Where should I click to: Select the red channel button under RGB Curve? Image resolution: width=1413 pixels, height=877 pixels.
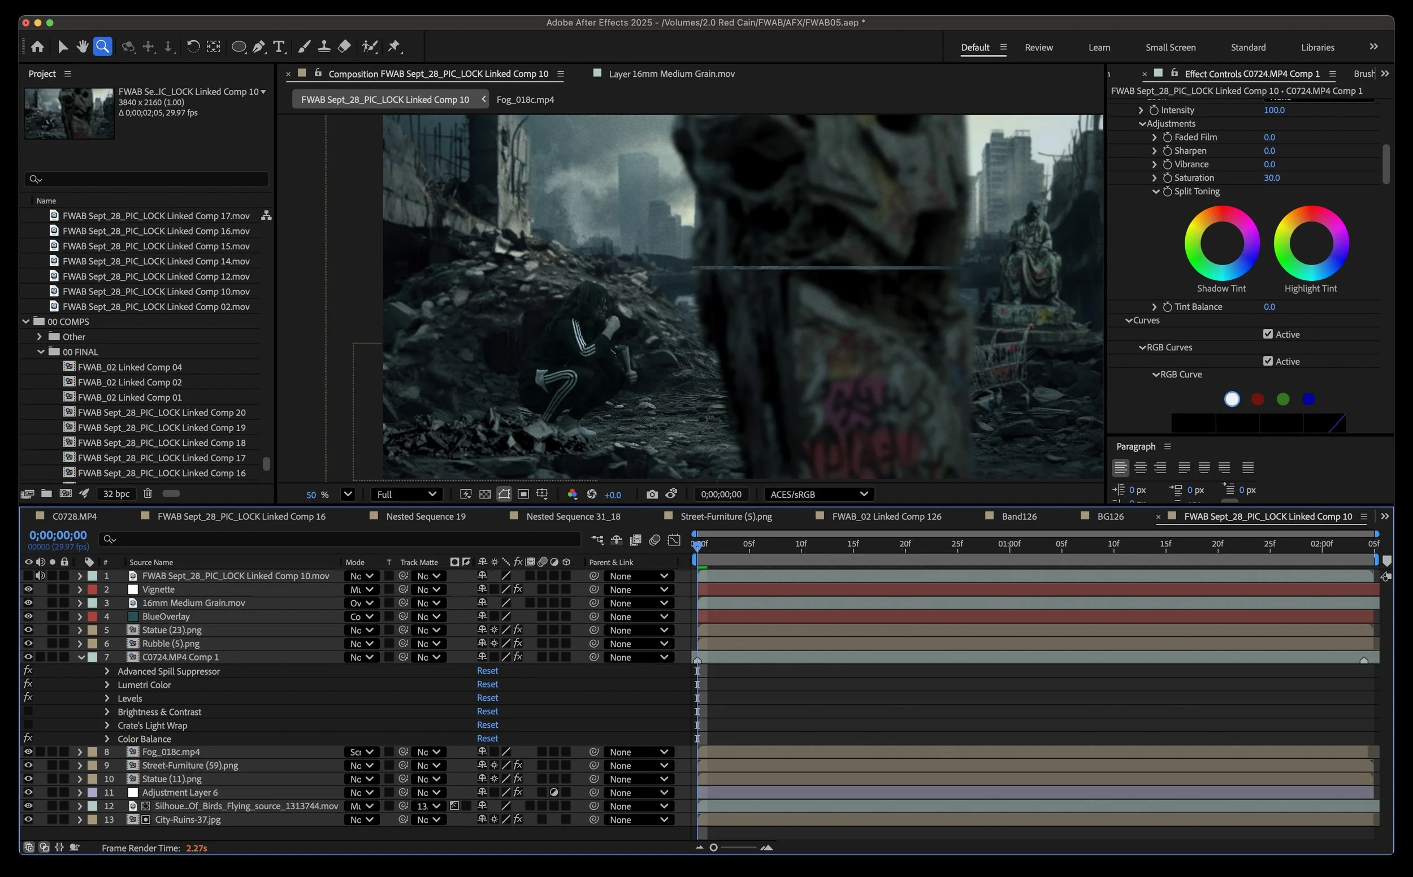tap(1257, 399)
